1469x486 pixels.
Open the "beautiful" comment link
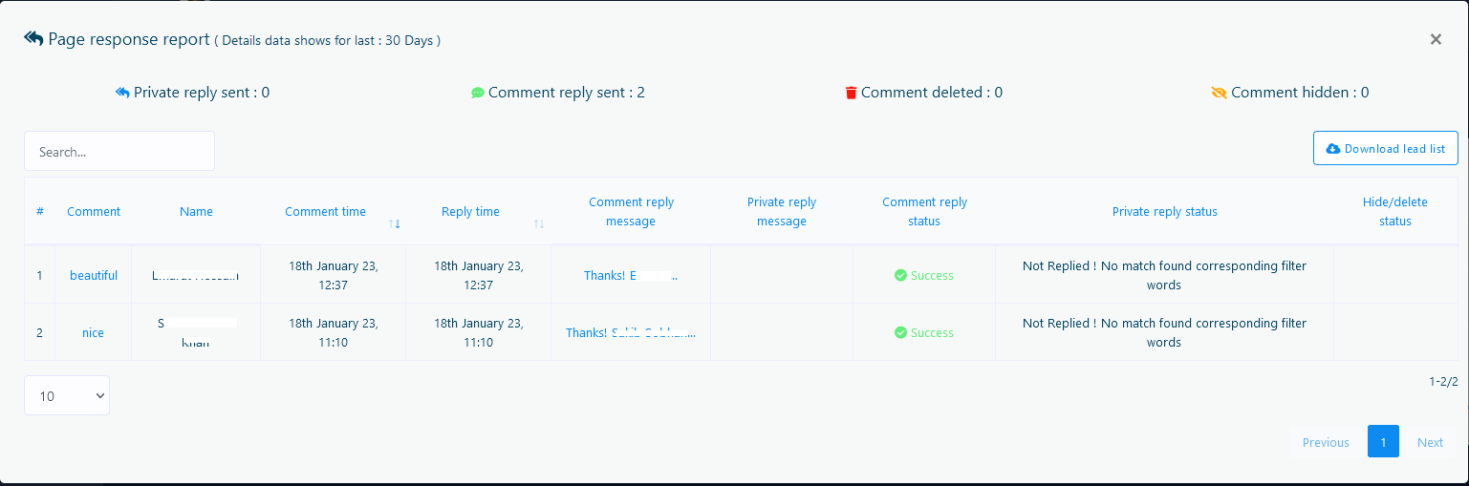coord(94,276)
